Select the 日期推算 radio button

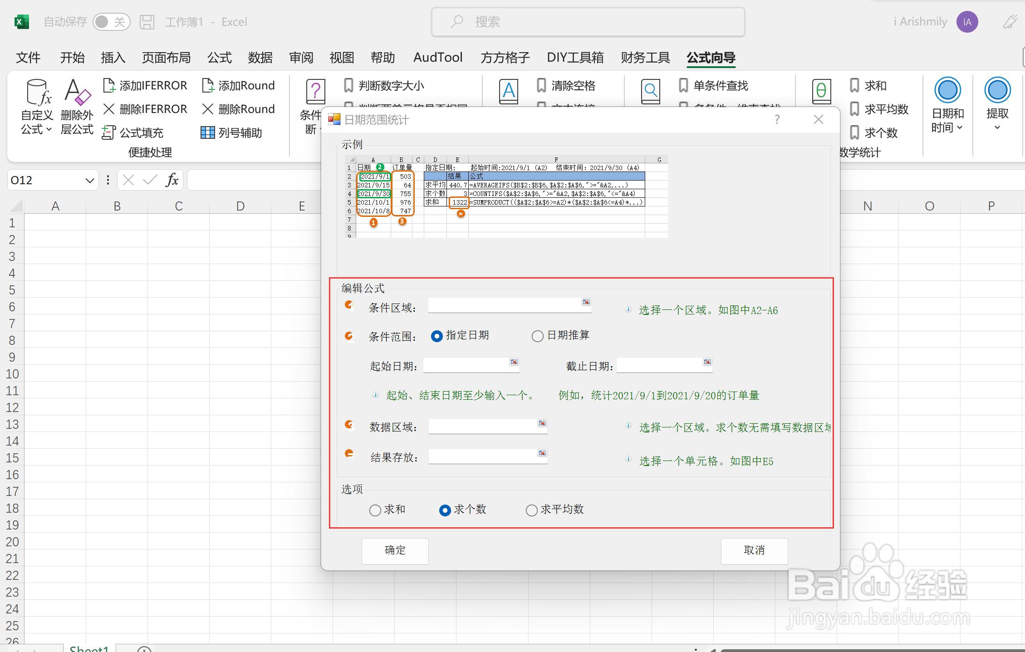click(x=537, y=336)
